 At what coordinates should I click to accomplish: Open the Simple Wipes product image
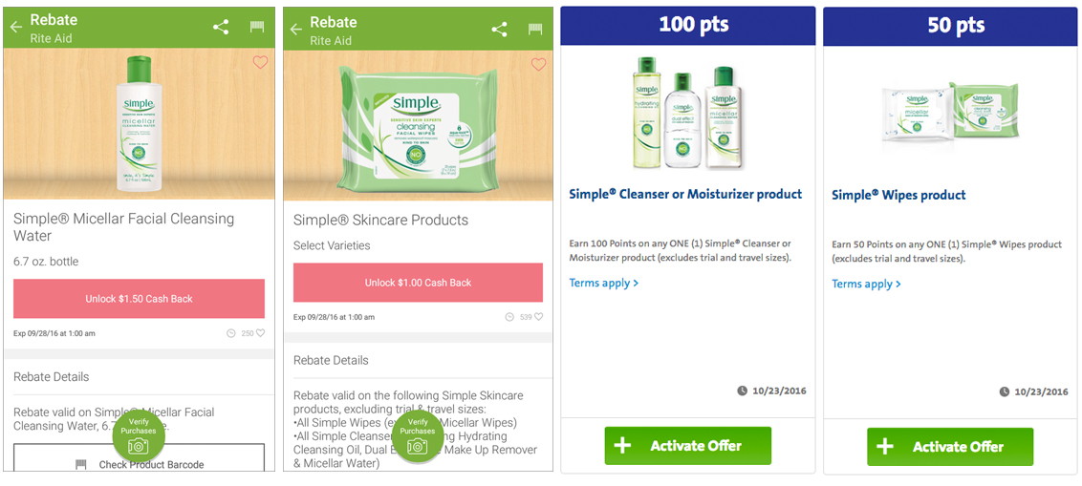950,114
